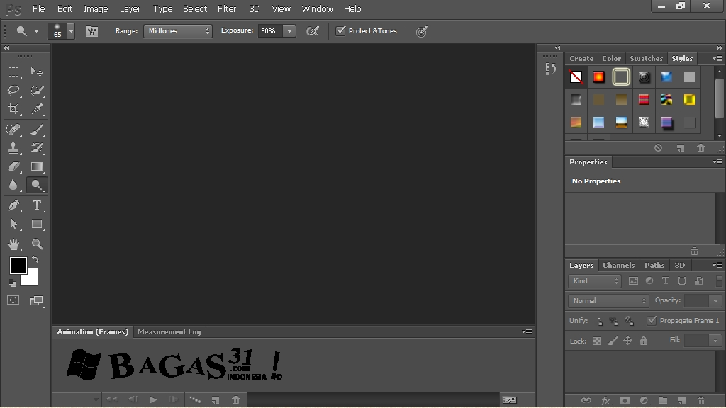This screenshot has height=408, width=726.
Task: Reset default foreground and background colors
Action: coord(12,283)
